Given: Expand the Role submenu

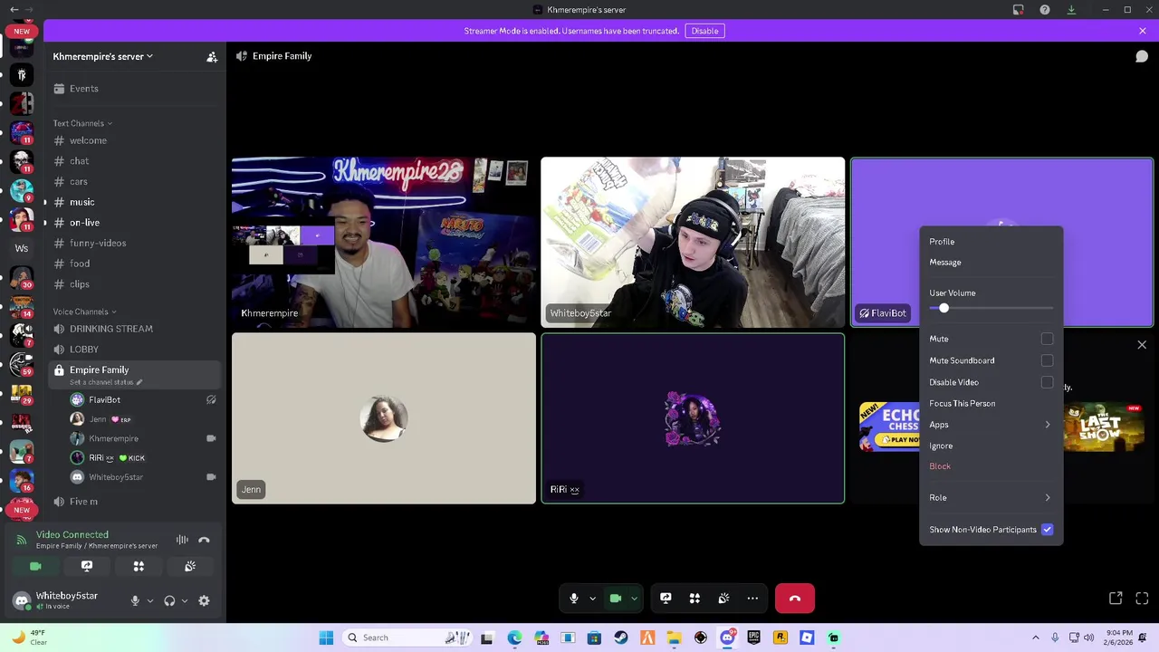Looking at the screenshot, I should point(991,498).
